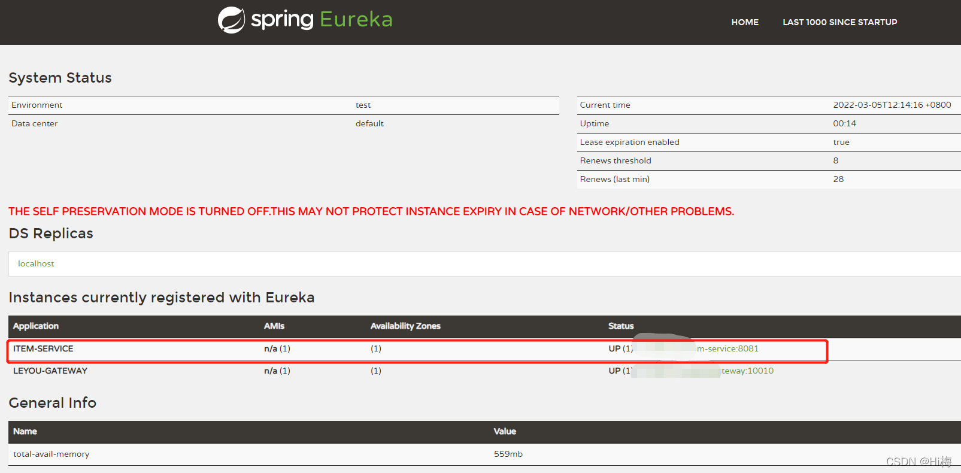Open the localhost replica link
961x473 pixels.
[x=36, y=263]
